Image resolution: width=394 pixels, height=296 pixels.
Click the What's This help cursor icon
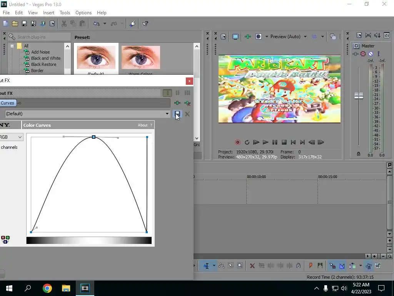(x=145, y=24)
